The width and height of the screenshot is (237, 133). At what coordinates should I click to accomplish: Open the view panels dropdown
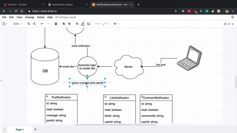coord(4,24)
